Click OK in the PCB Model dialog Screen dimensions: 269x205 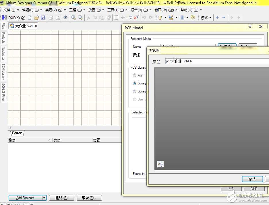(231, 188)
